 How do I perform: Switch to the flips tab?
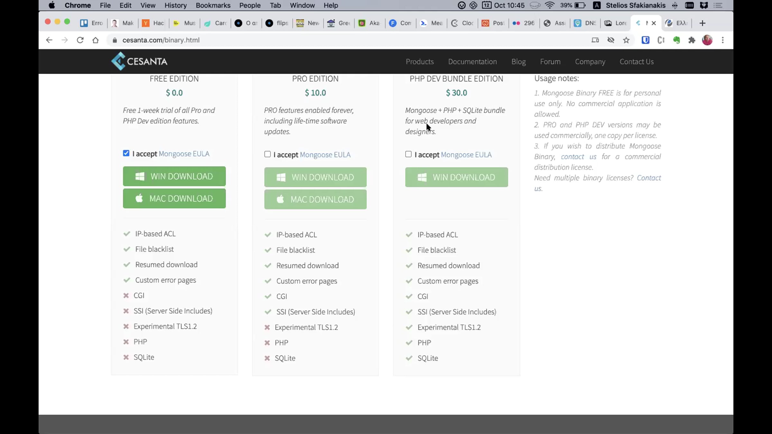(x=277, y=23)
